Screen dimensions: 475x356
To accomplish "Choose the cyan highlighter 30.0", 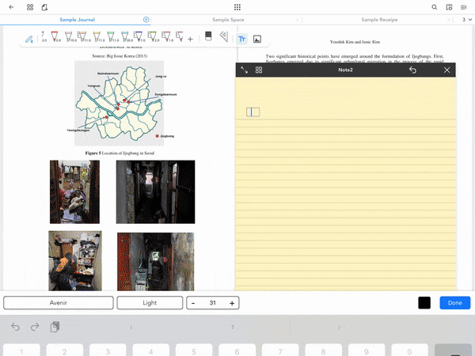I will point(126,36).
